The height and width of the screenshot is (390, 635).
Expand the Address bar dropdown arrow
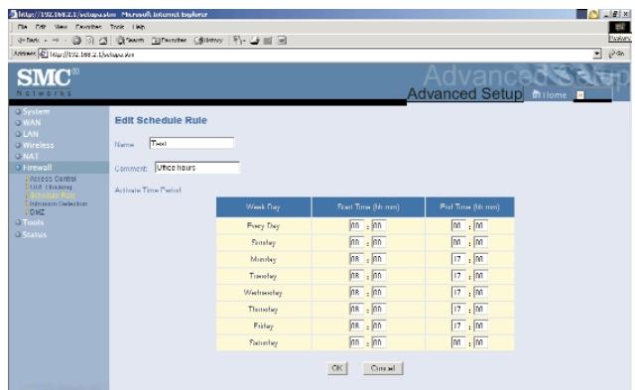coord(597,54)
